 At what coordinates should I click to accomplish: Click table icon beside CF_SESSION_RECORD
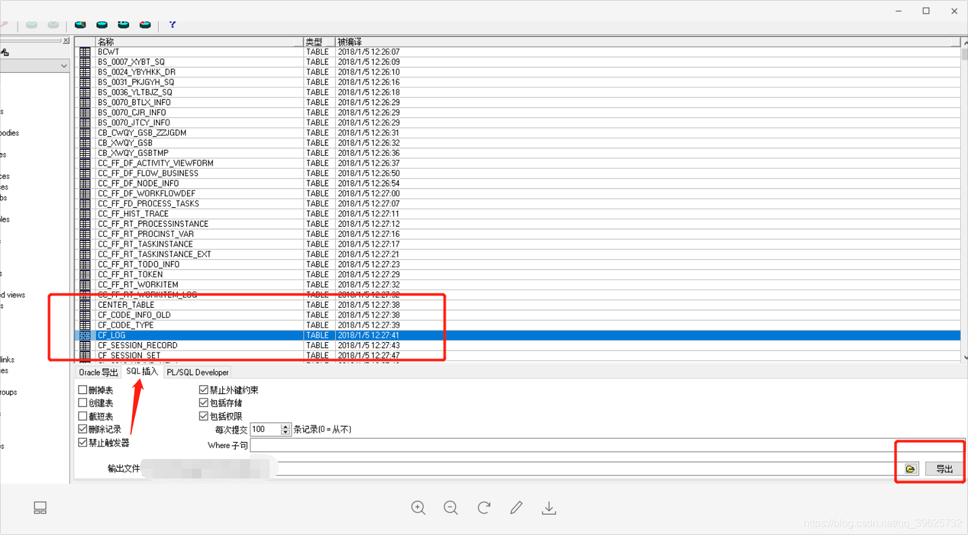pyautogui.click(x=85, y=345)
